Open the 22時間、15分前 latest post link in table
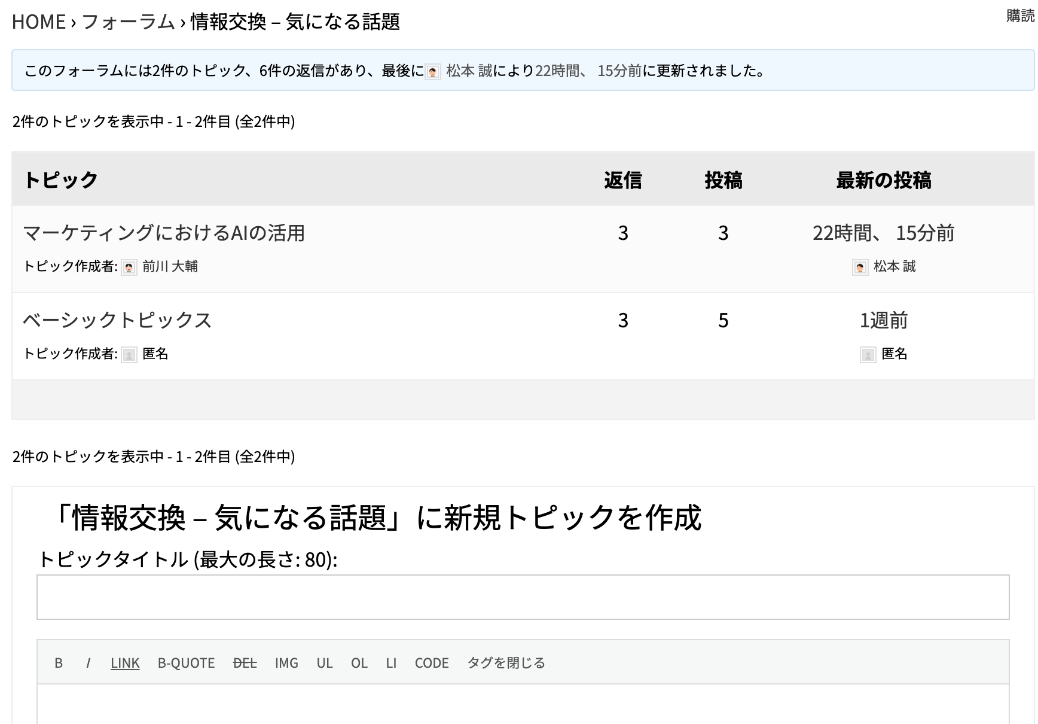Screen dimensions: 1038x724 [883, 233]
